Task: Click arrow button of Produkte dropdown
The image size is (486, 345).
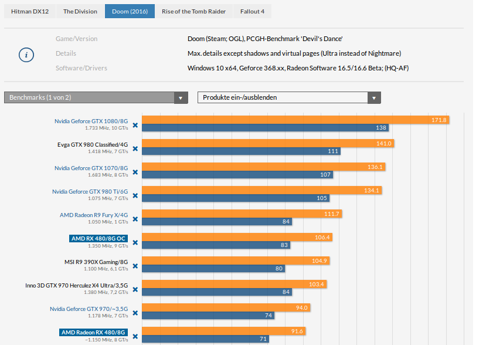Action: (374, 98)
